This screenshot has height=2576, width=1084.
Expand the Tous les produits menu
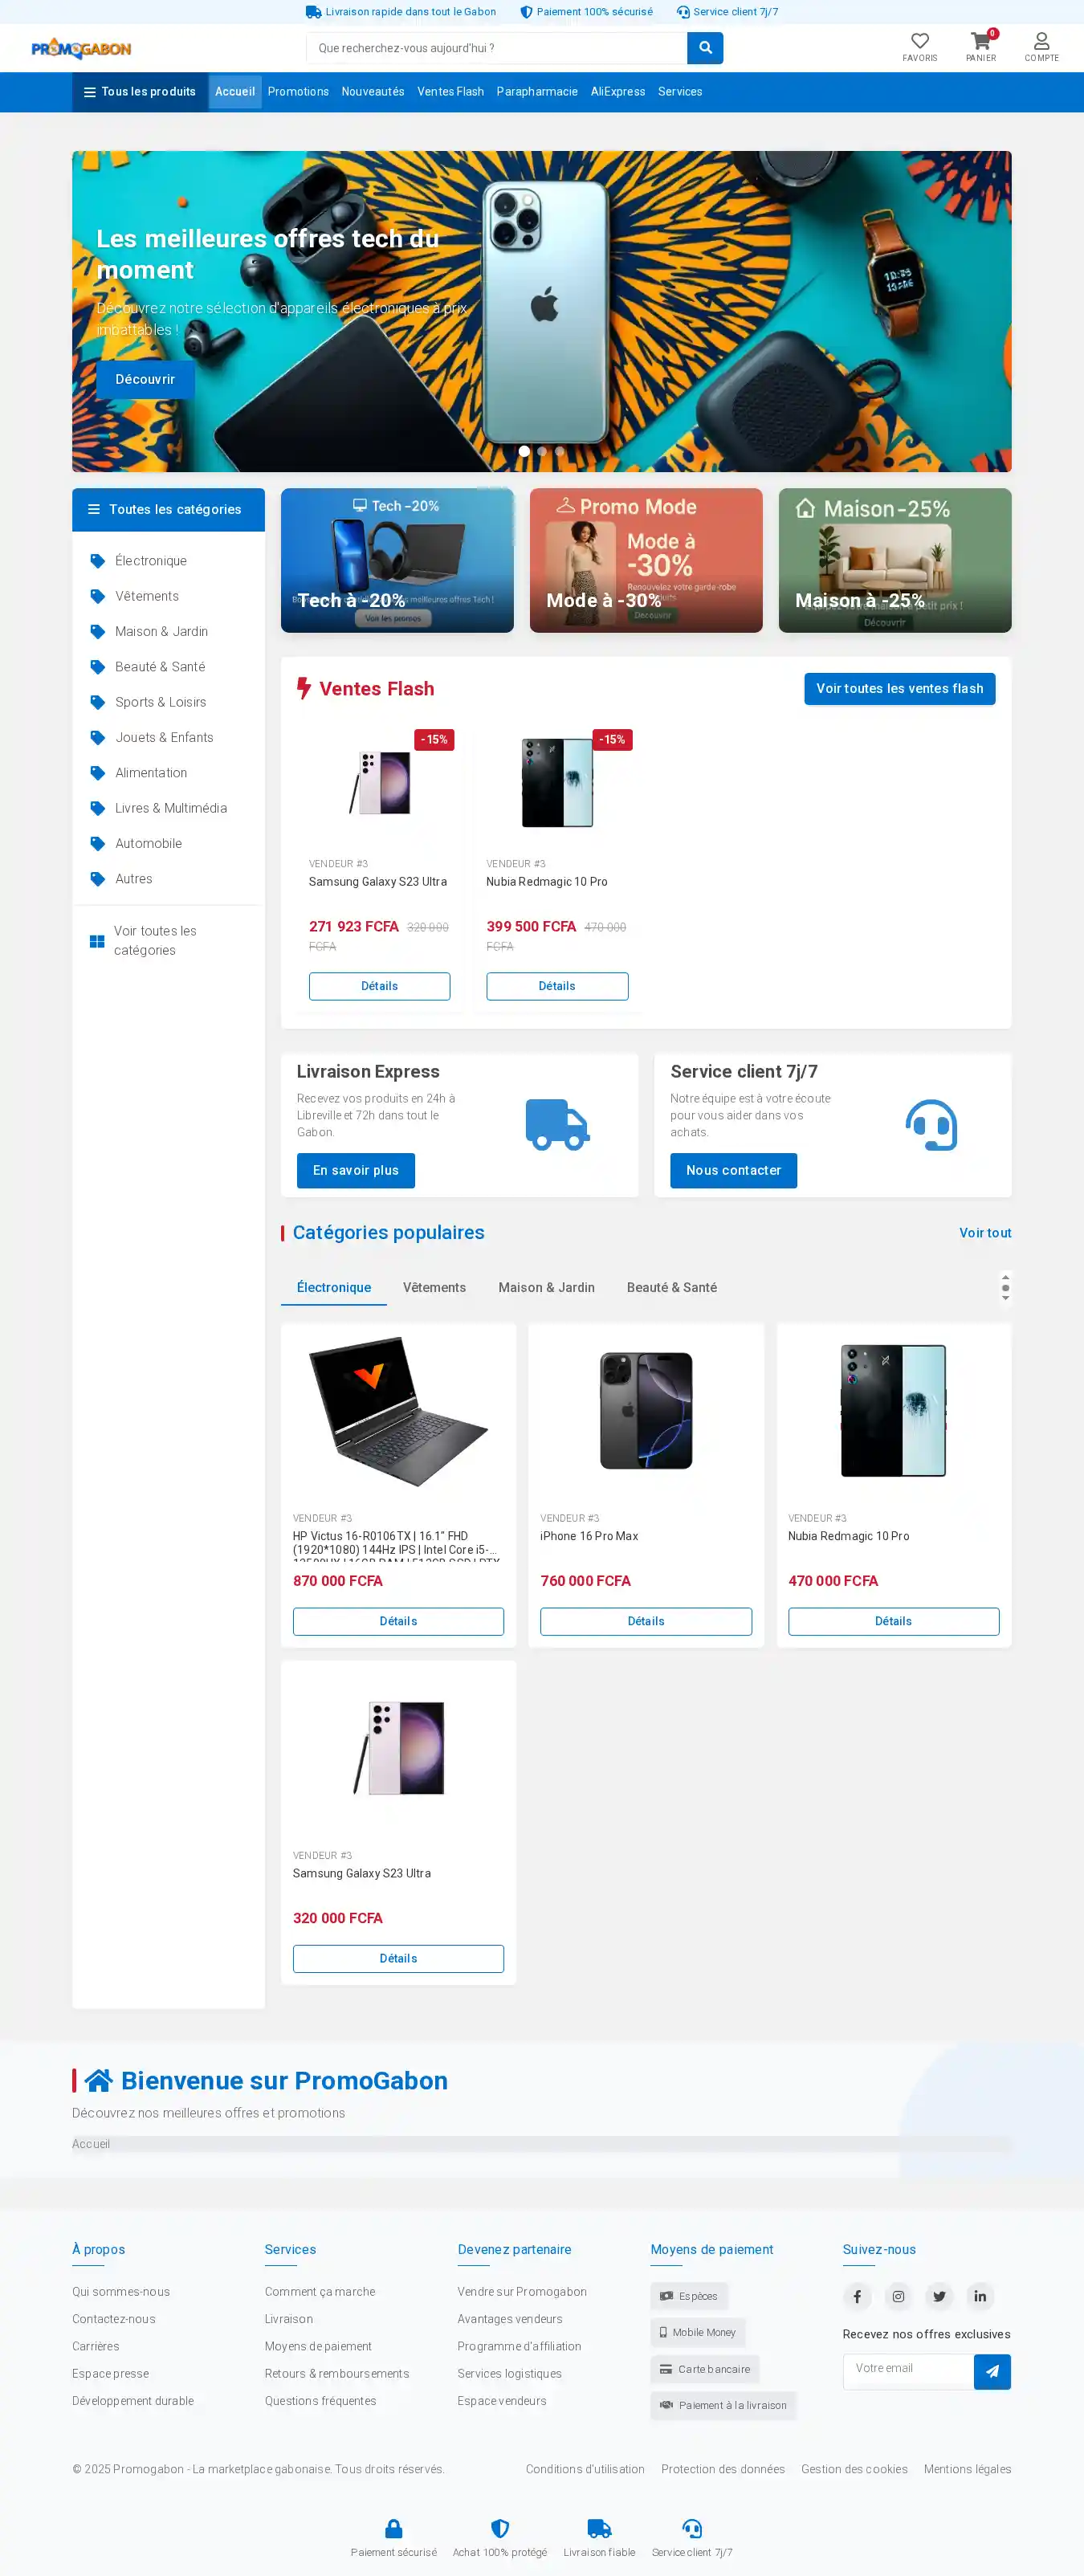click(140, 92)
